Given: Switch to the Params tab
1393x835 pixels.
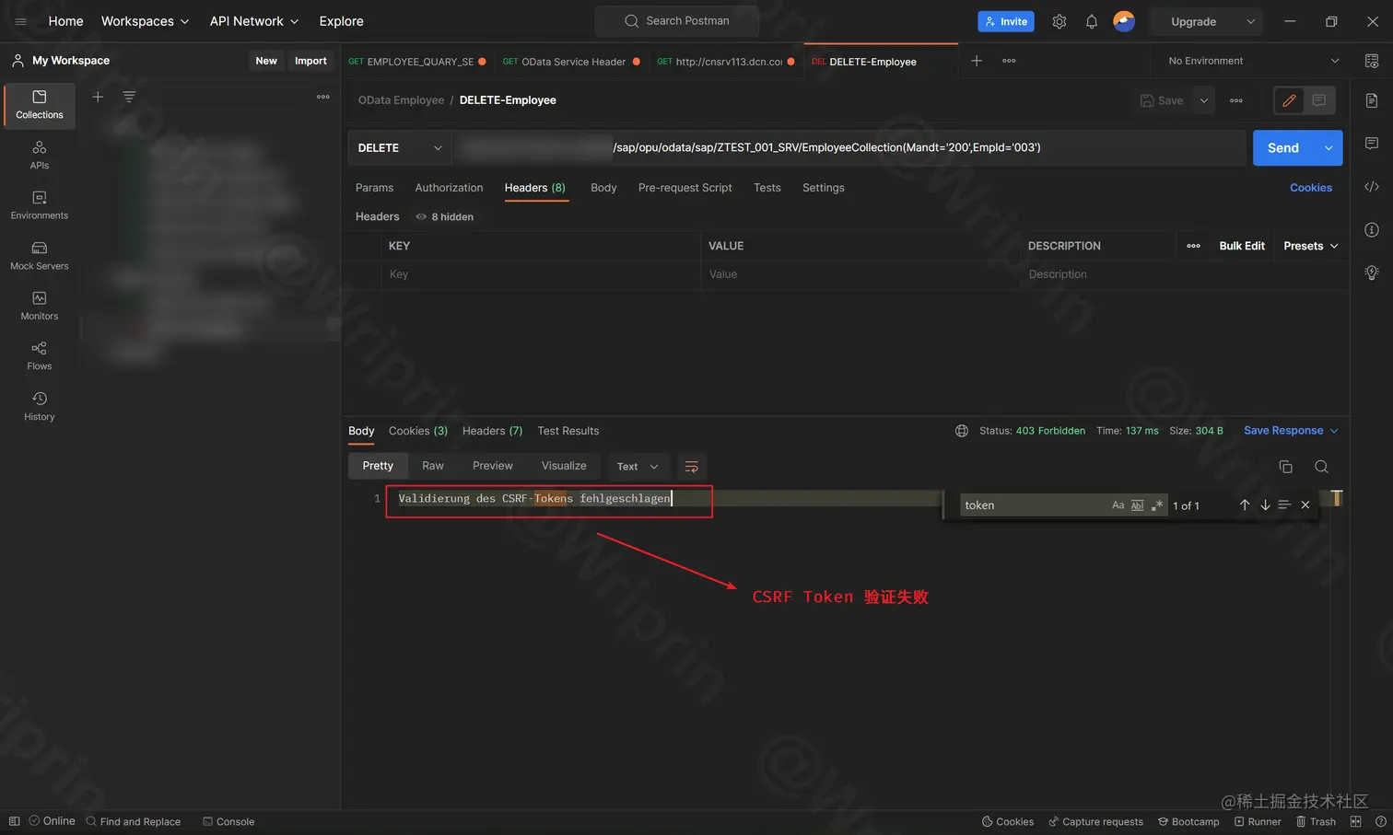Looking at the screenshot, I should 374,188.
